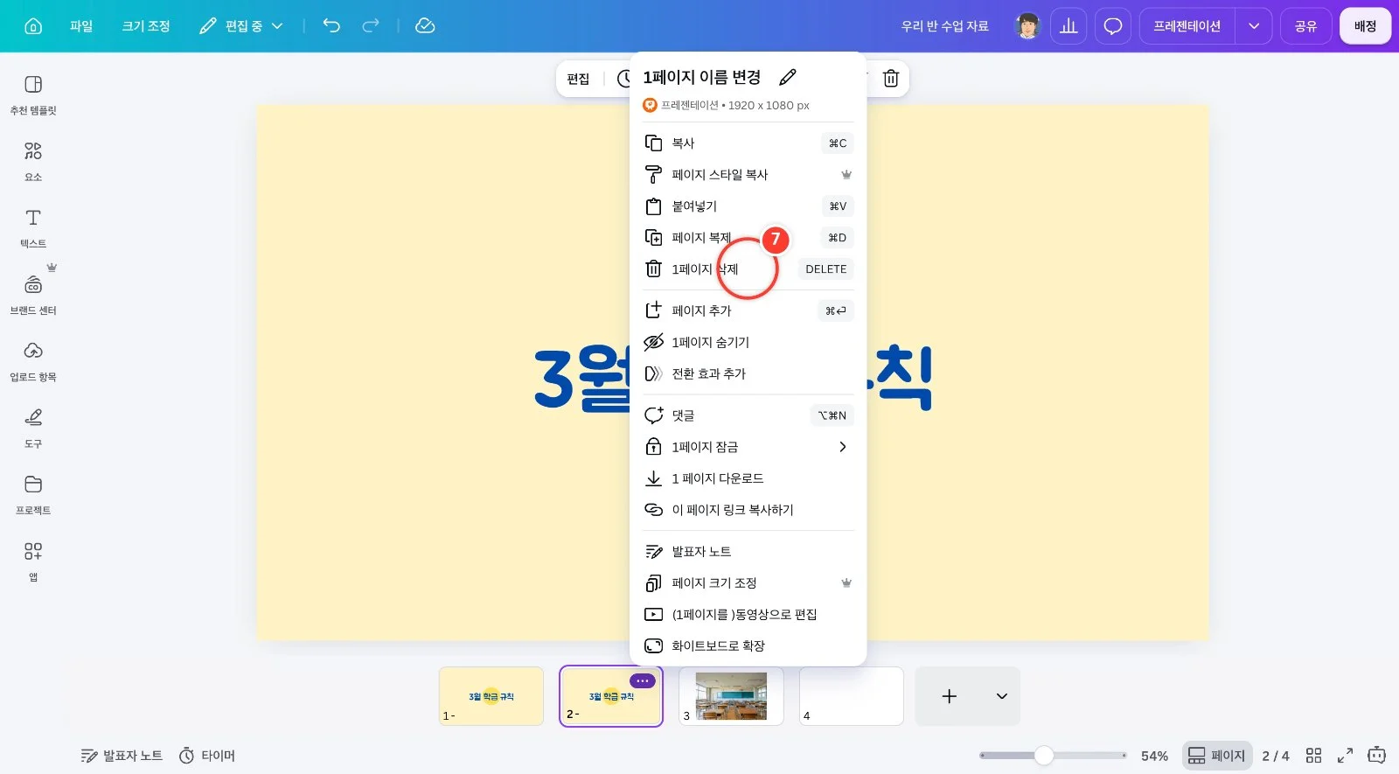Open 추천 템플릿 sidebar panel
The image size is (1399, 774).
click(33, 94)
